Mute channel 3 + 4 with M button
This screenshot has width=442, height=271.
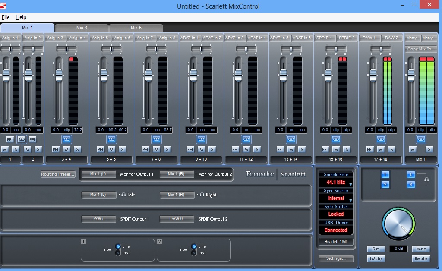[x=66, y=150]
